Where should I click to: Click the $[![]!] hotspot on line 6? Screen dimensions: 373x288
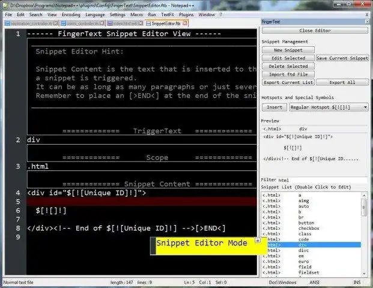click(51, 211)
